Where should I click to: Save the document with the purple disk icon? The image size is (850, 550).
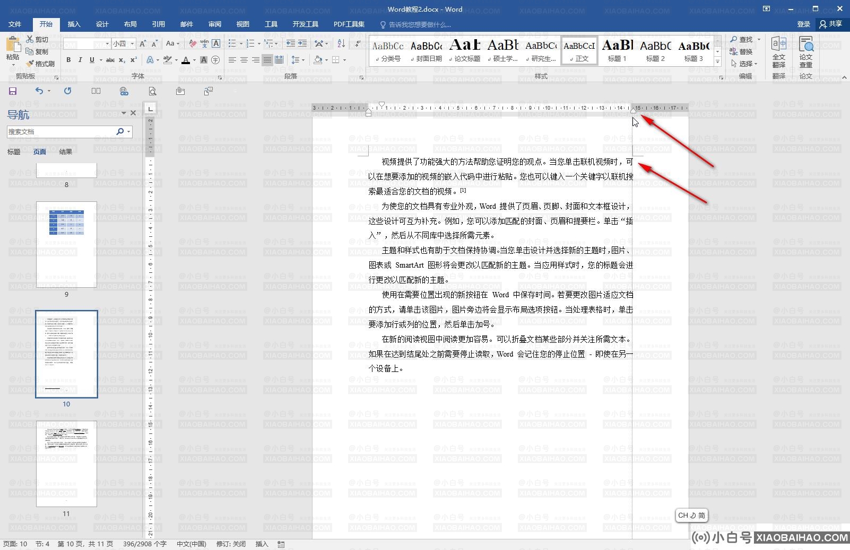click(x=13, y=91)
